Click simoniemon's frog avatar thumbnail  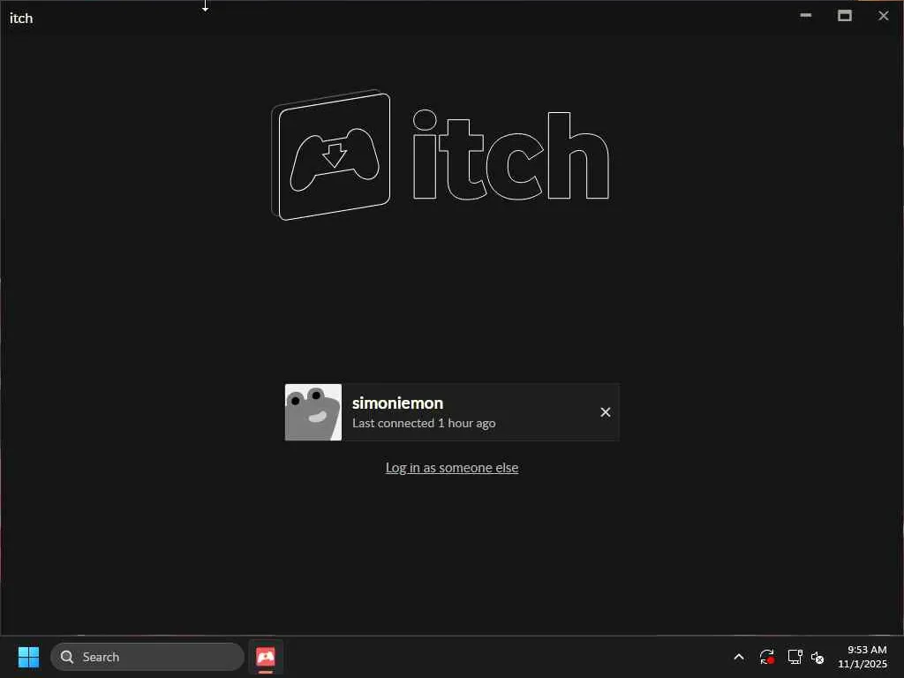pos(313,412)
